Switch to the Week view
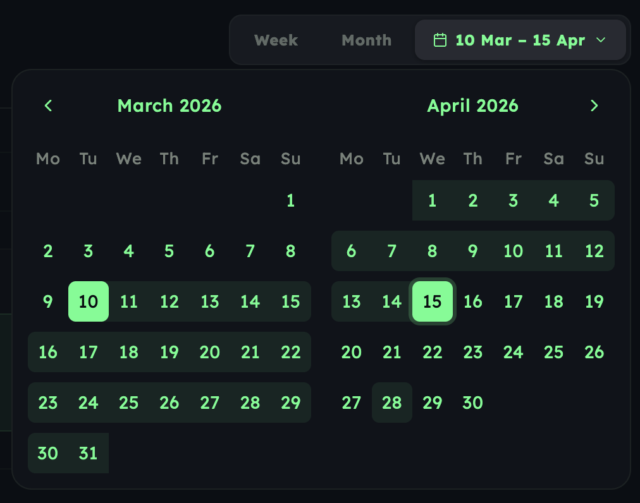The width and height of the screenshot is (640, 503). click(276, 40)
